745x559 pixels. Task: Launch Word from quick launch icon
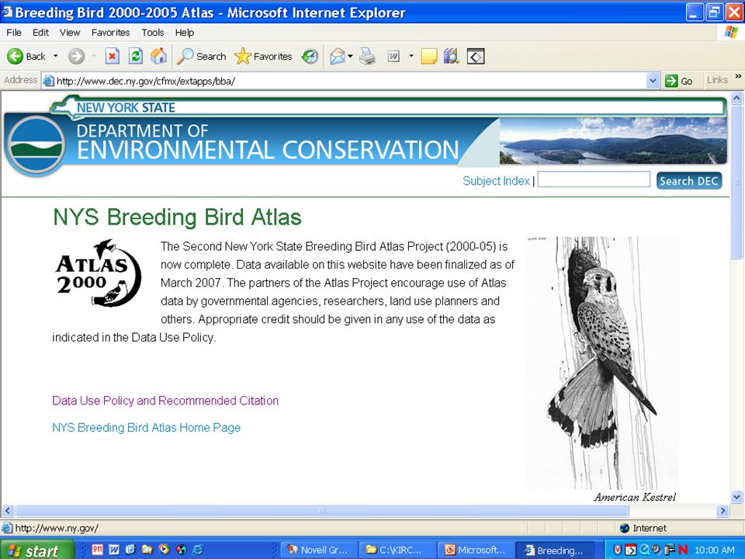[x=114, y=550]
